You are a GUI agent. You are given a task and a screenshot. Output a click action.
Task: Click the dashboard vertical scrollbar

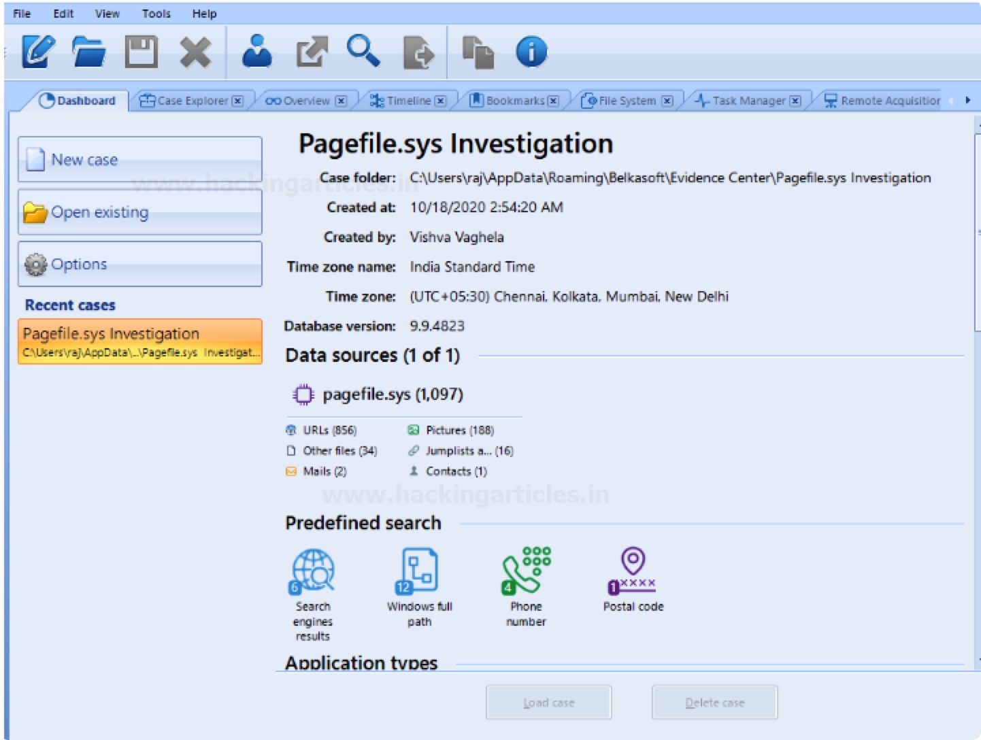point(978,233)
